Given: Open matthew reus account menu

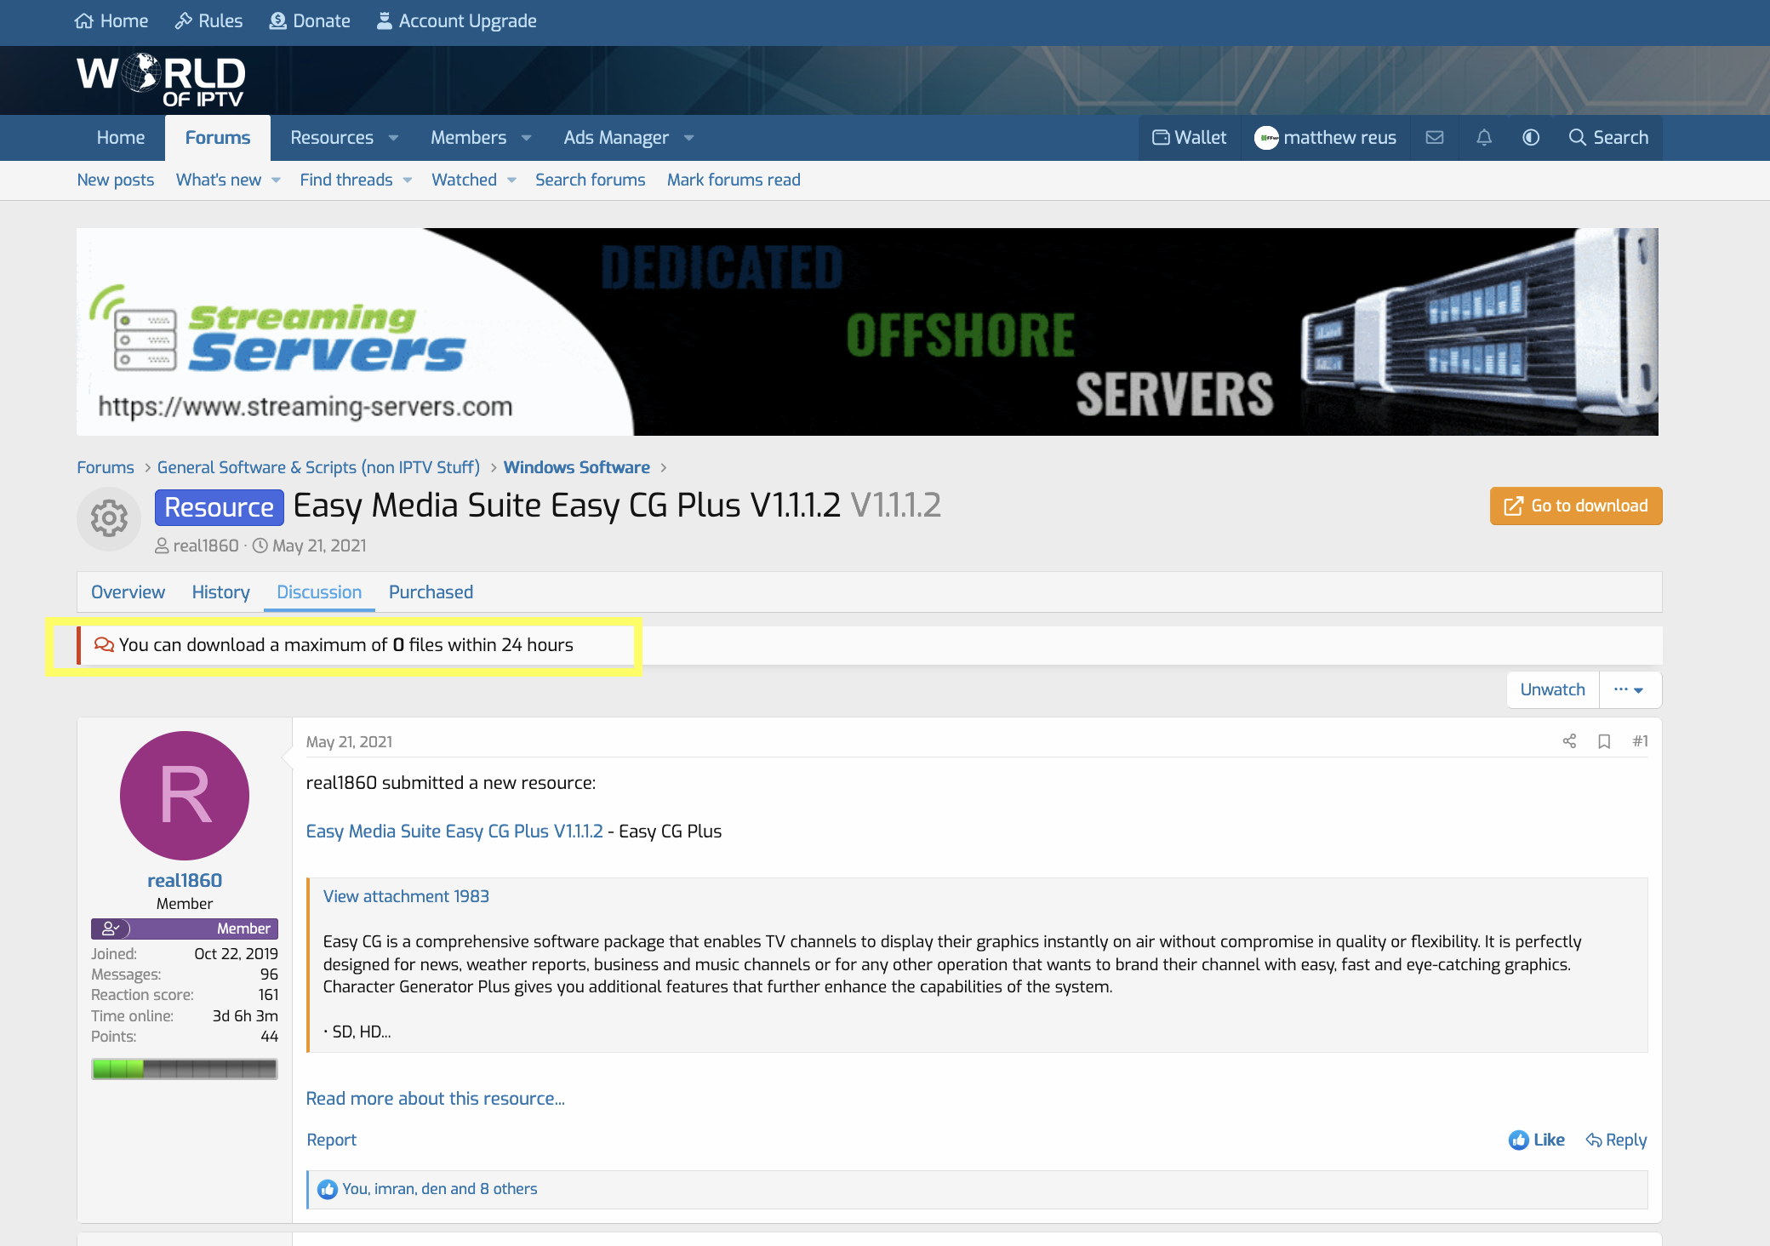Looking at the screenshot, I should pyautogui.click(x=1325, y=137).
